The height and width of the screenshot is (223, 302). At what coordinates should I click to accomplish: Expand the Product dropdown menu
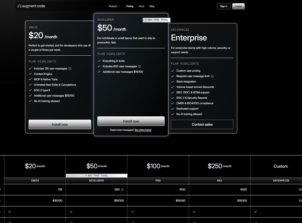(x=114, y=6)
